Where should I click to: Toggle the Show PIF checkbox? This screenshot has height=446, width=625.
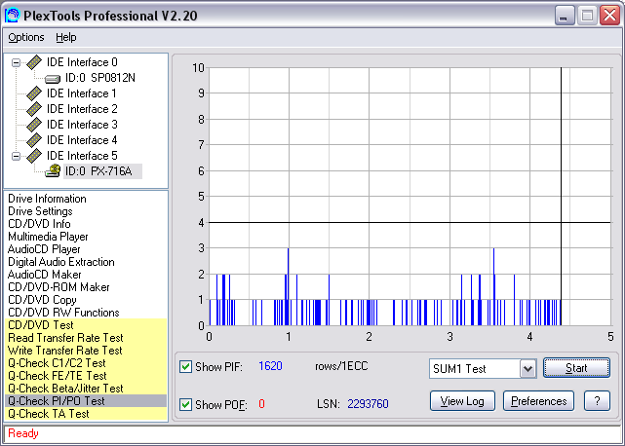click(185, 366)
